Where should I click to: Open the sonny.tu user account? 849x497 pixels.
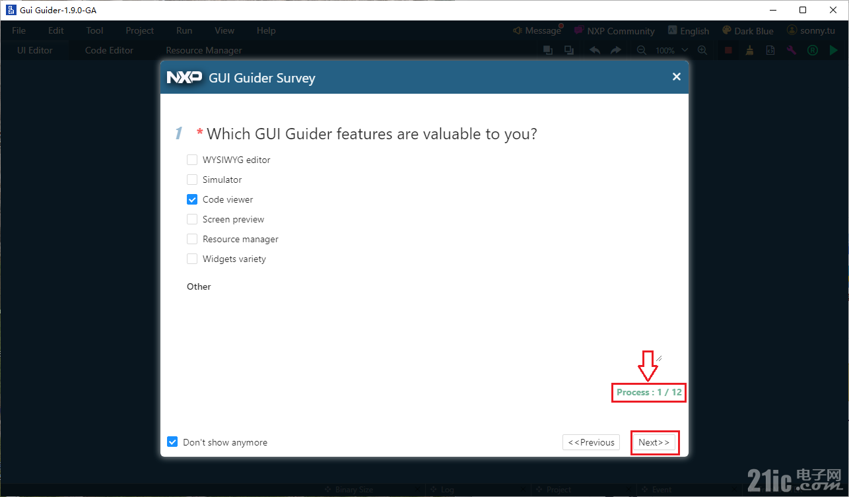coord(811,31)
